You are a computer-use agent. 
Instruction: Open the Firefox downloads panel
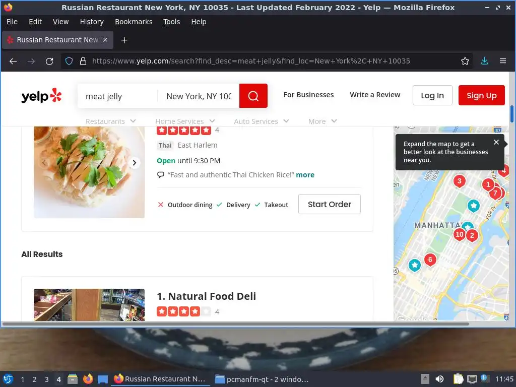coord(484,61)
